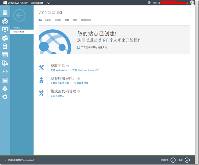199x165 pixels.
Task: Click the vmcloudtest page title
Action: click(x=50, y=13)
